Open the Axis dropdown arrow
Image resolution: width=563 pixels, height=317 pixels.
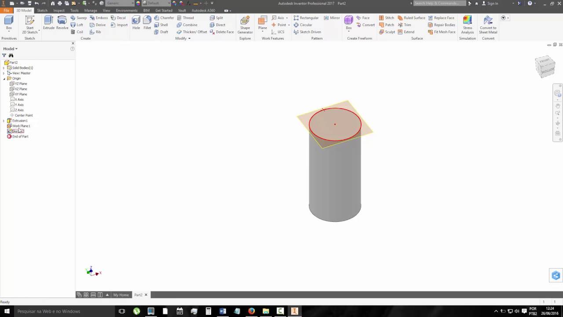[287, 18]
